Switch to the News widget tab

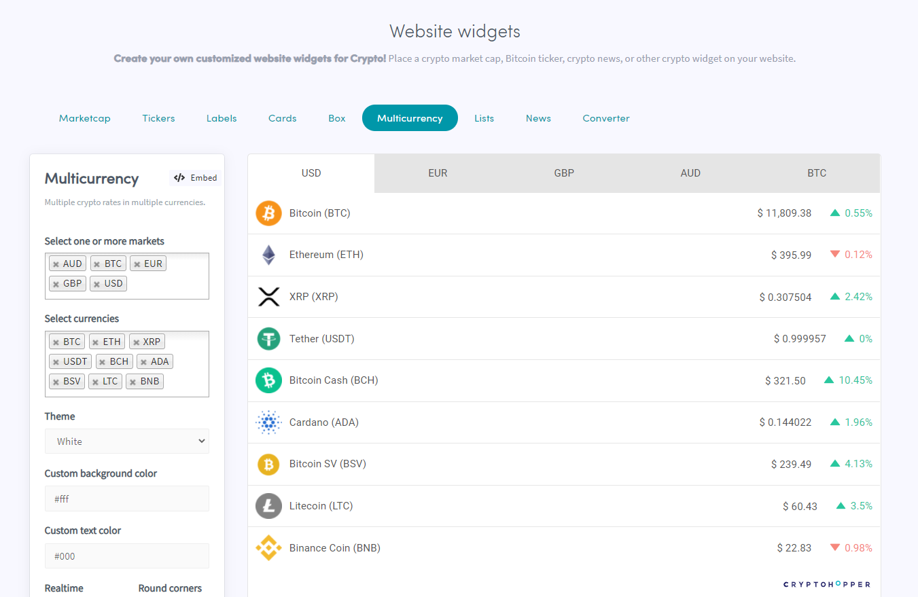click(538, 118)
